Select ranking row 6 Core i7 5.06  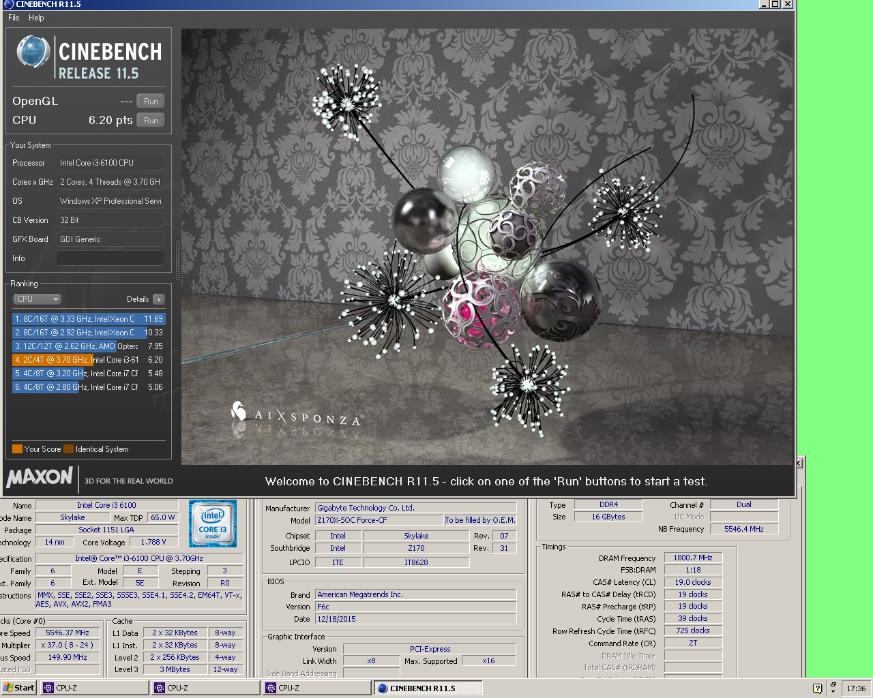(x=89, y=387)
